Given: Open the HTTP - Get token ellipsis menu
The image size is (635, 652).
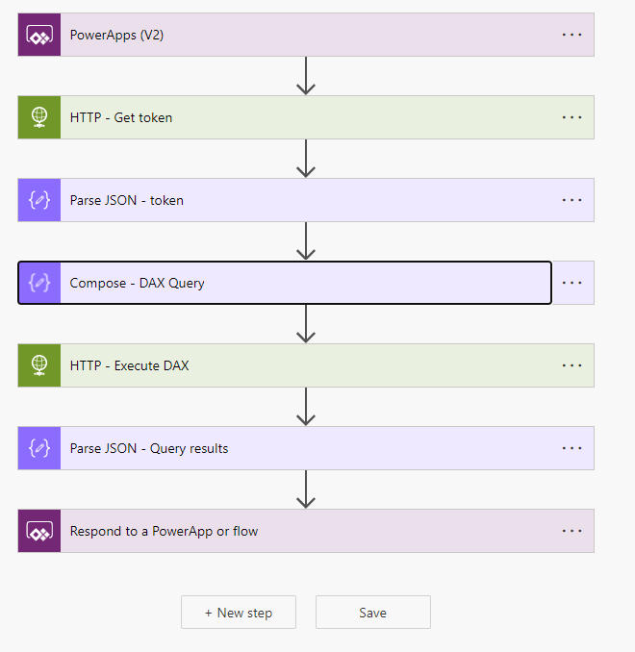Looking at the screenshot, I should click(x=572, y=117).
